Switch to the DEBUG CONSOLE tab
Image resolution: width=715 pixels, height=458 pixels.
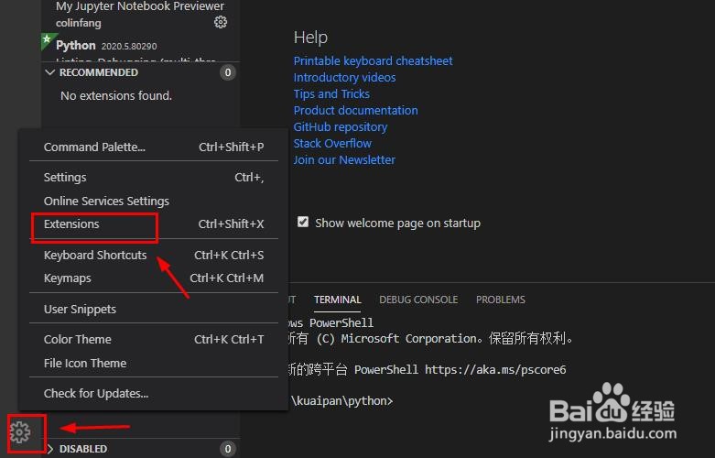tap(418, 300)
